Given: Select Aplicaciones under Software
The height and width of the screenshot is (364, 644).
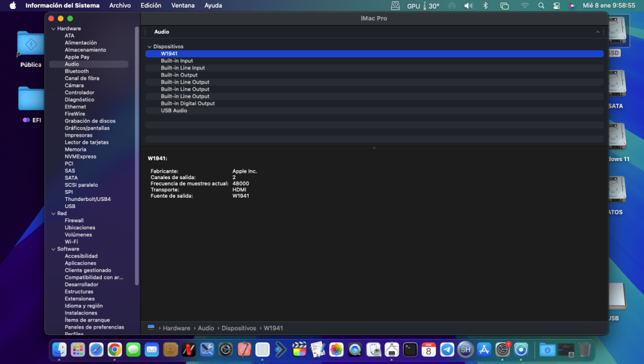Looking at the screenshot, I should coord(80,263).
